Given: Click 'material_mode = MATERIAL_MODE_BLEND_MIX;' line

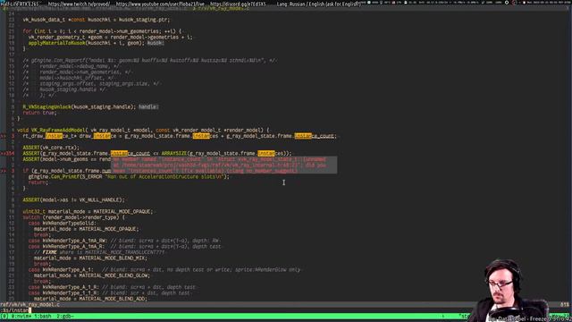Looking at the screenshot, I should (x=90, y=258).
